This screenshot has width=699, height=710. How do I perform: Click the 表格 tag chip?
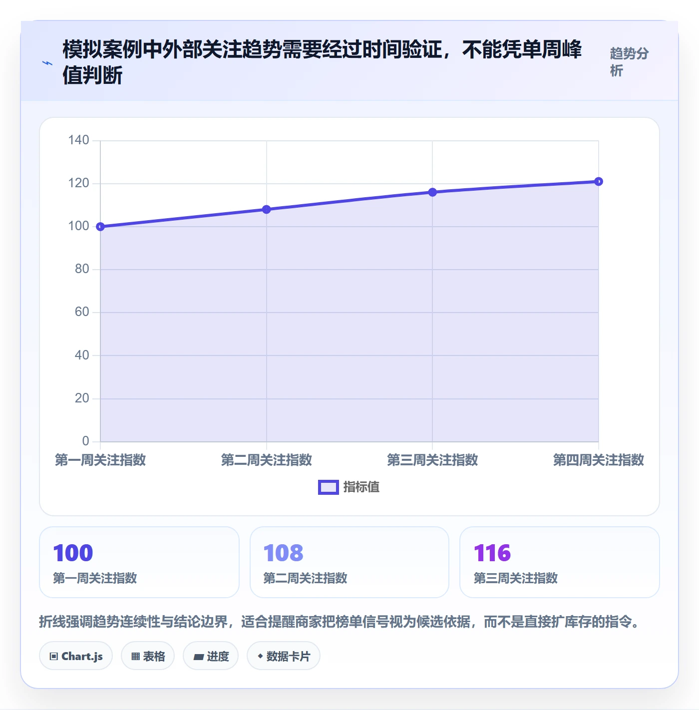(148, 656)
